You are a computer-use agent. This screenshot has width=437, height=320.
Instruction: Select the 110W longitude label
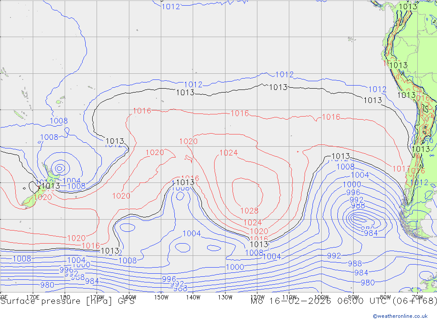[x=289, y=297]
